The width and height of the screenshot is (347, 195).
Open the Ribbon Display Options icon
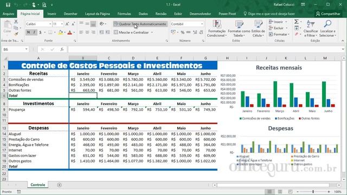point(303,5)
